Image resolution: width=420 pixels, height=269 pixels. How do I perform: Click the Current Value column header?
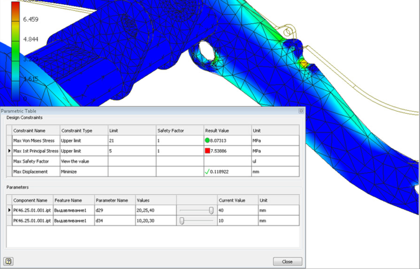238,200
